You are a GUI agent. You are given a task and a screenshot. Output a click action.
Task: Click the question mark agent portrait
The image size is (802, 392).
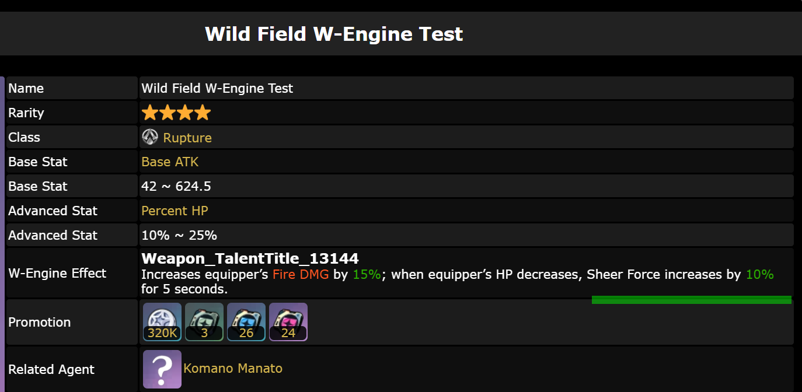click(x=162, y=369)
